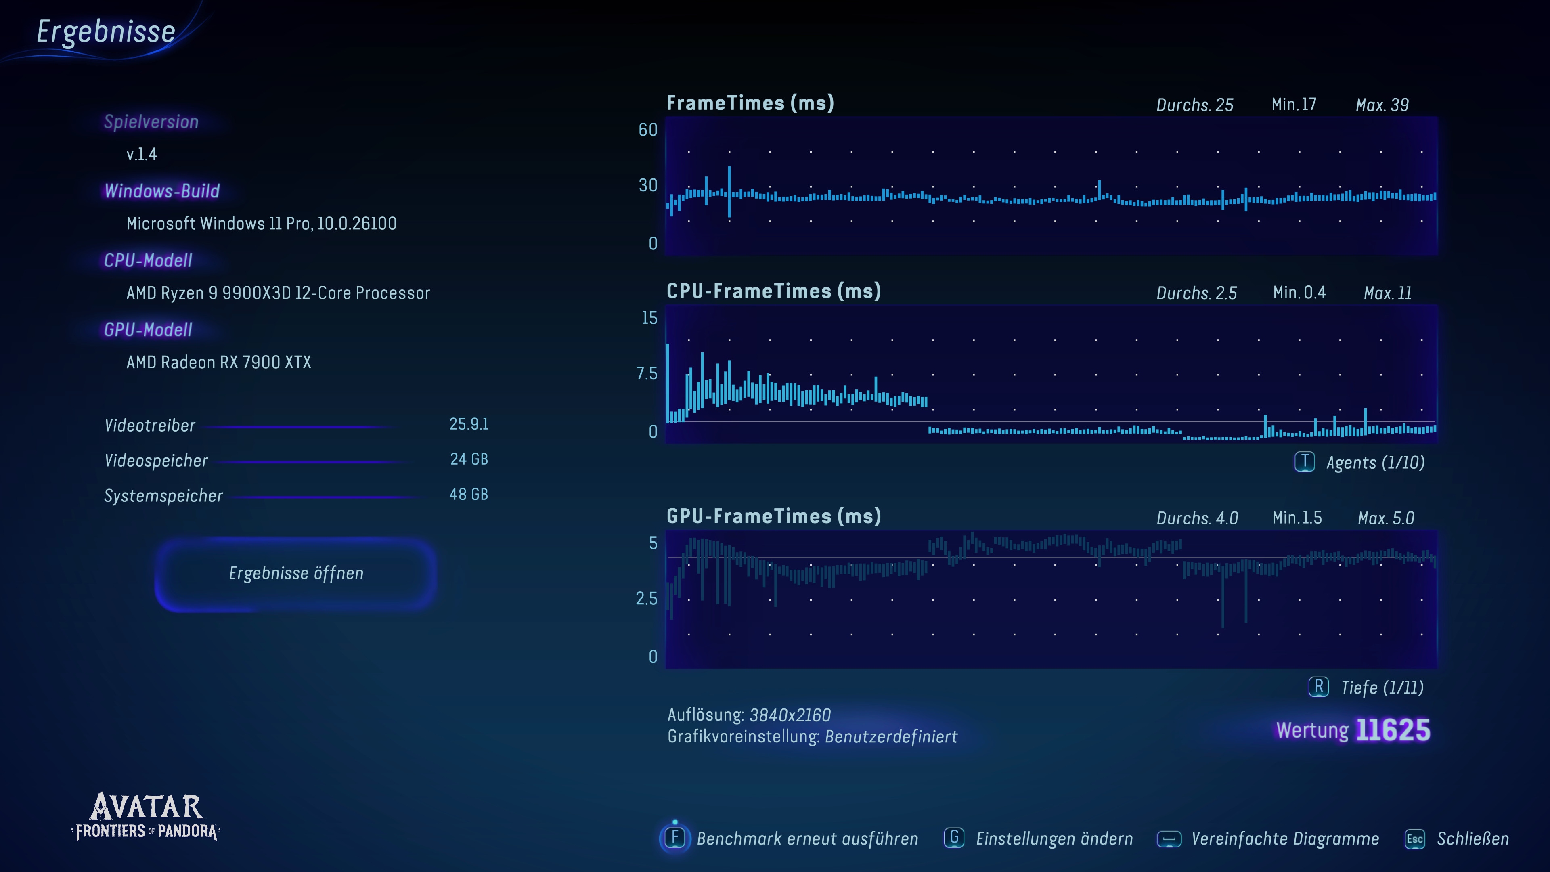
Task: Cycle the CPU chart Agents (1/10) selector
Action: coord(1375,462)
